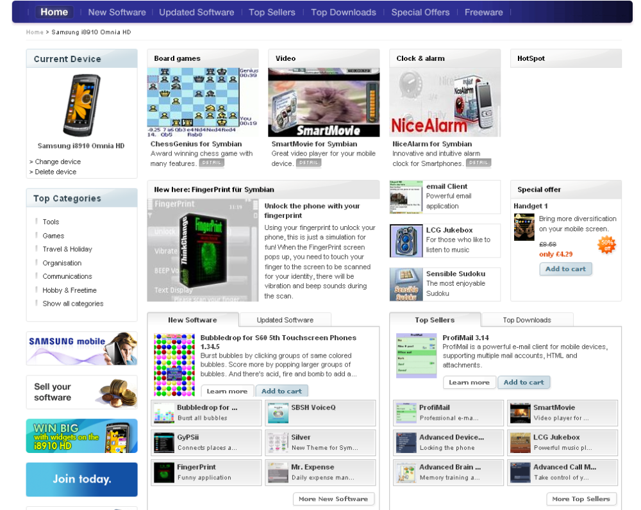
Task: Click Learn more for Bubbledrop
Action: pos(227,391)
